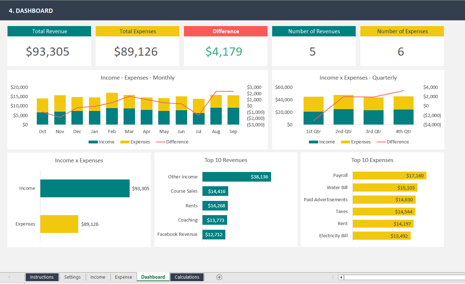The height and width of the screenshot is (284, 465).
Task: Click the sheet navigation left arrow
Action: click(x=9, y=277)
